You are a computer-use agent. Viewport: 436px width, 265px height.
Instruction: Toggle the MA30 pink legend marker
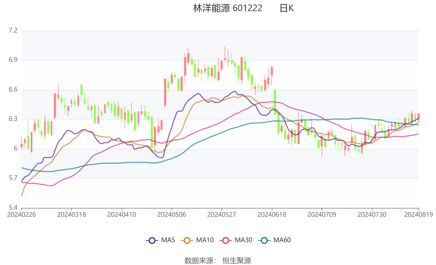coord(226,240)
